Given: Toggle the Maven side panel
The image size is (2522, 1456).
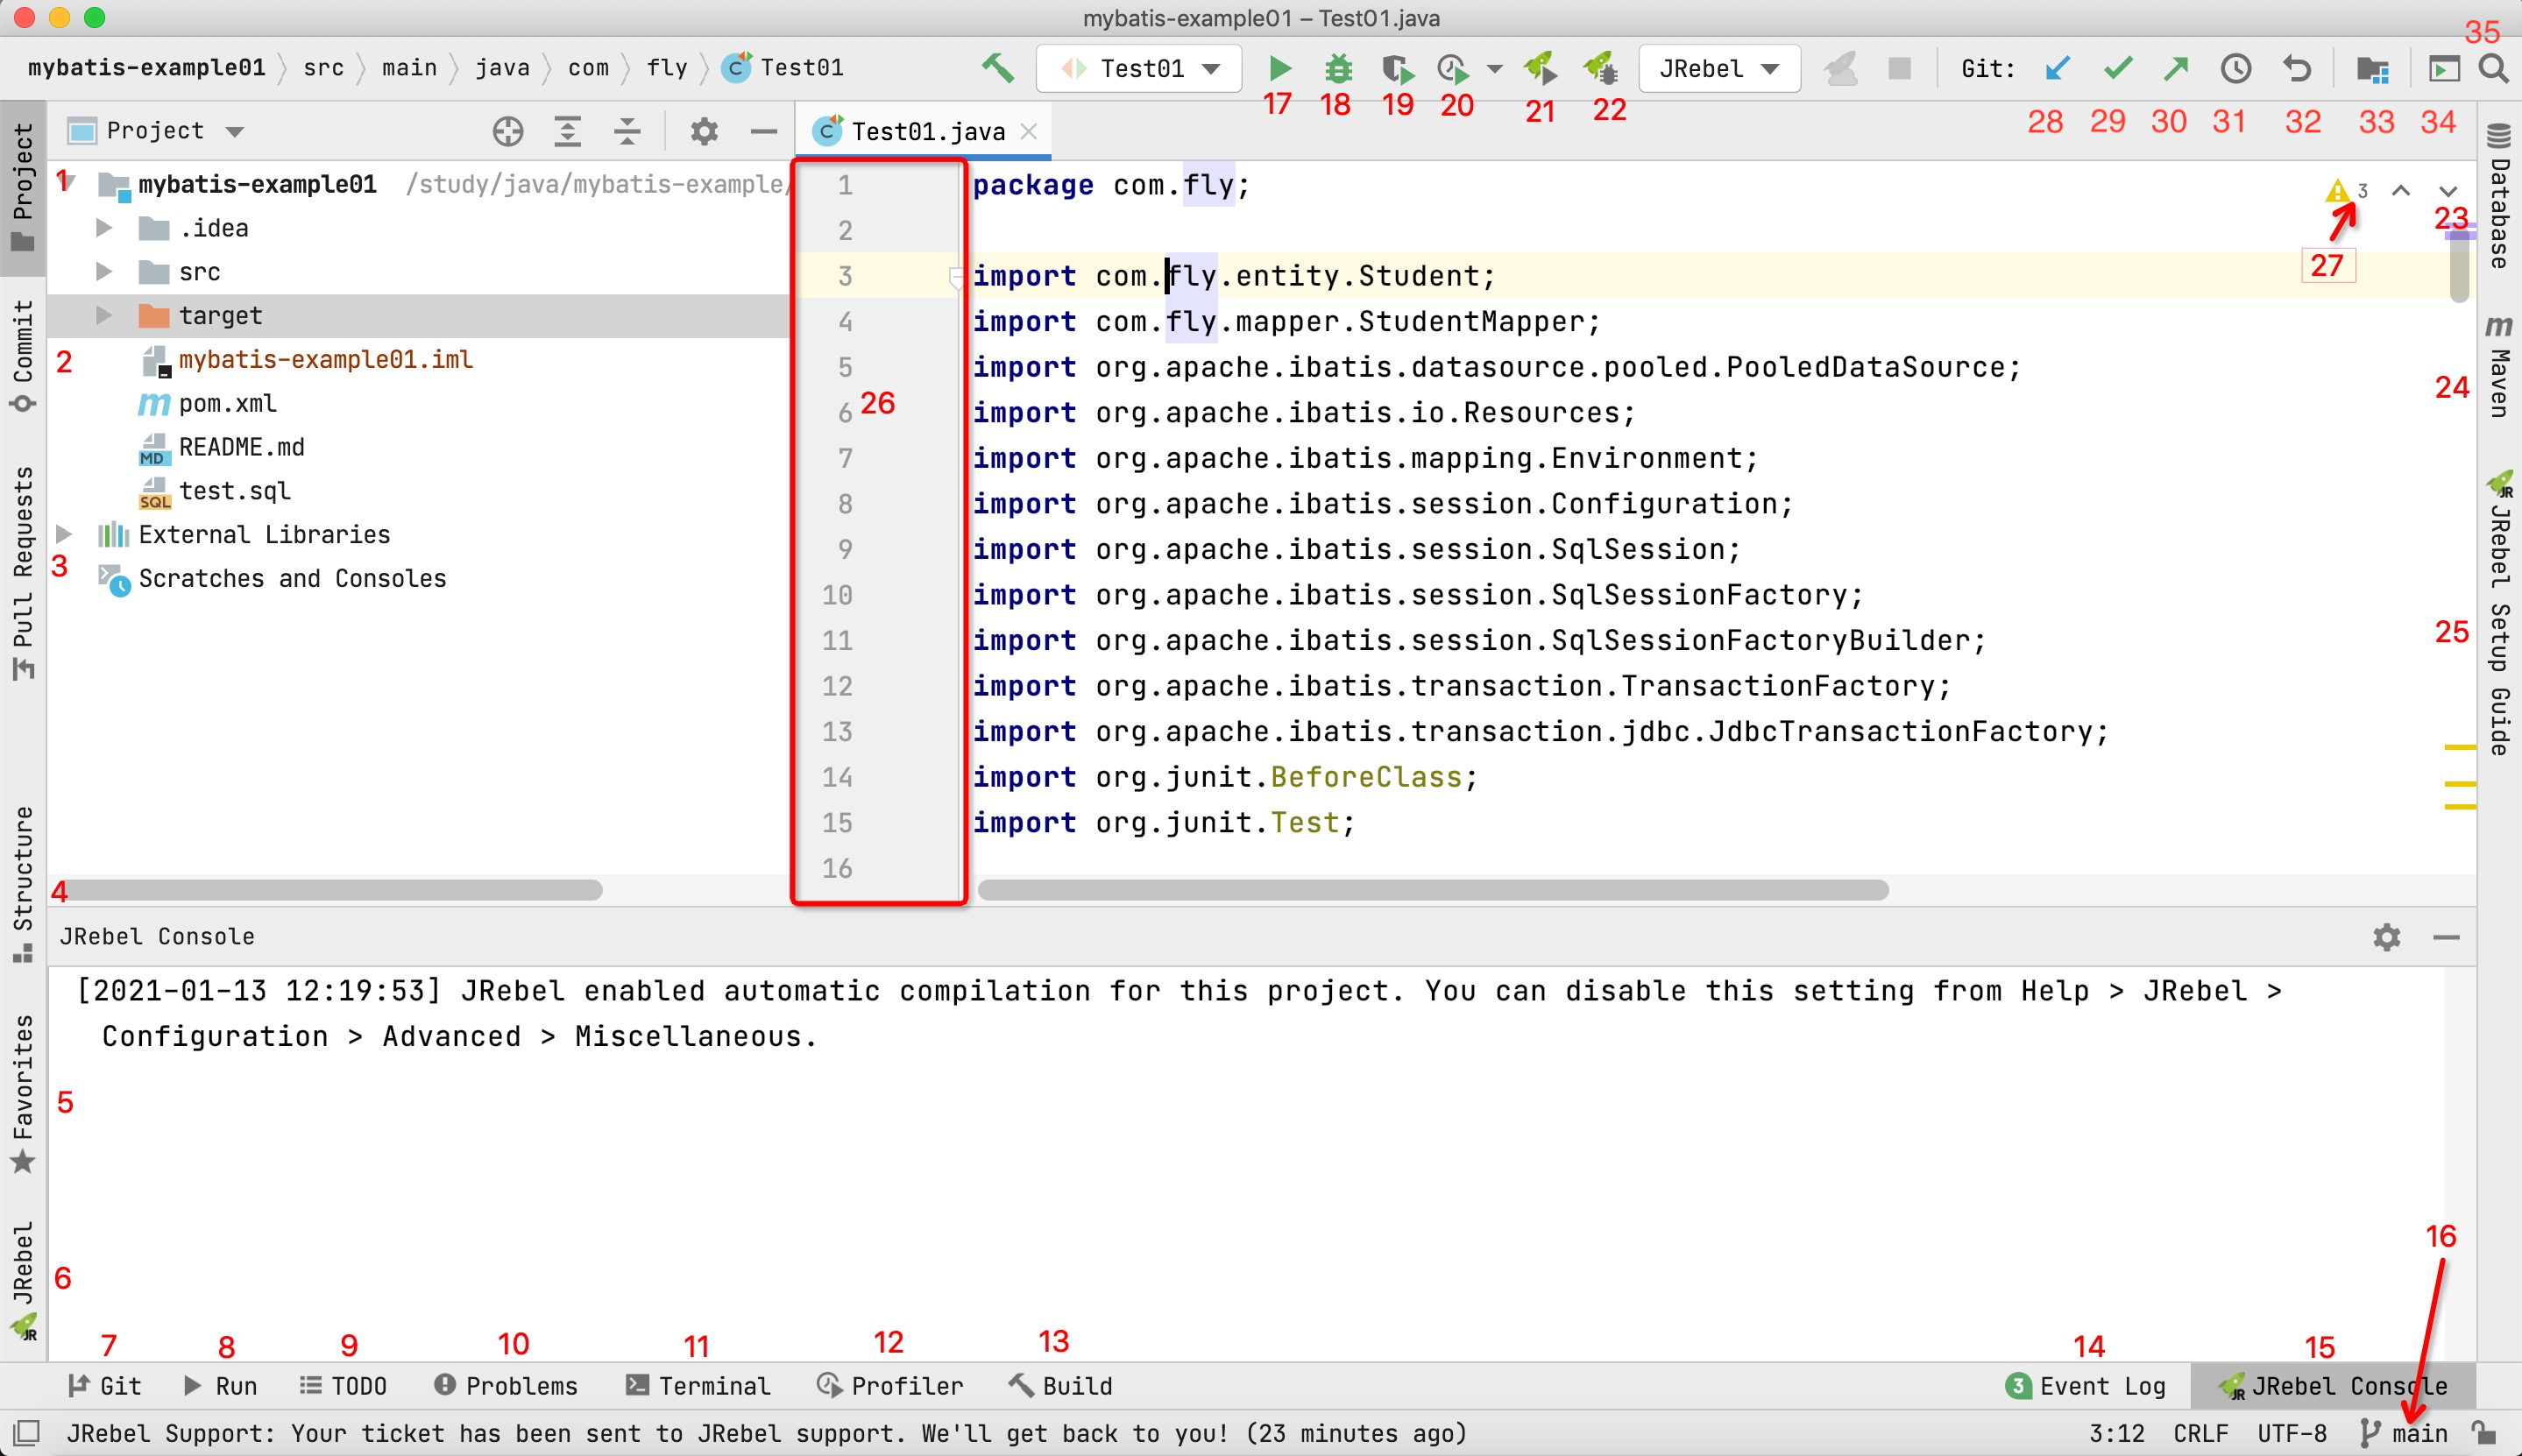Looking at the screenshot, I should (x=2499, y=366).
